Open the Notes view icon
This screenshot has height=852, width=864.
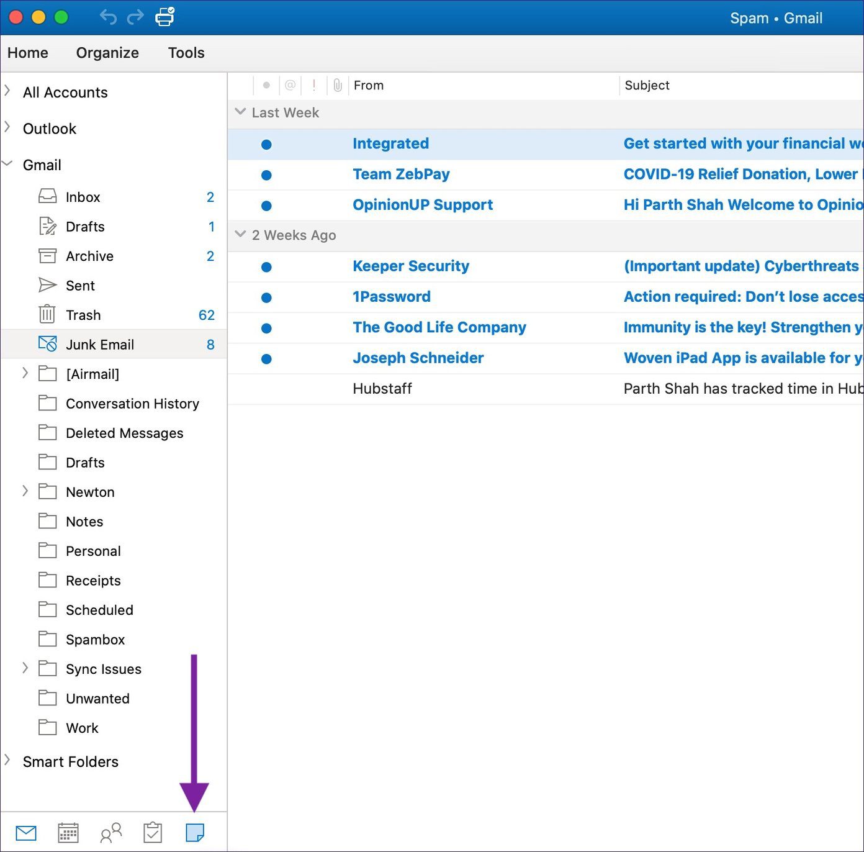195,833
